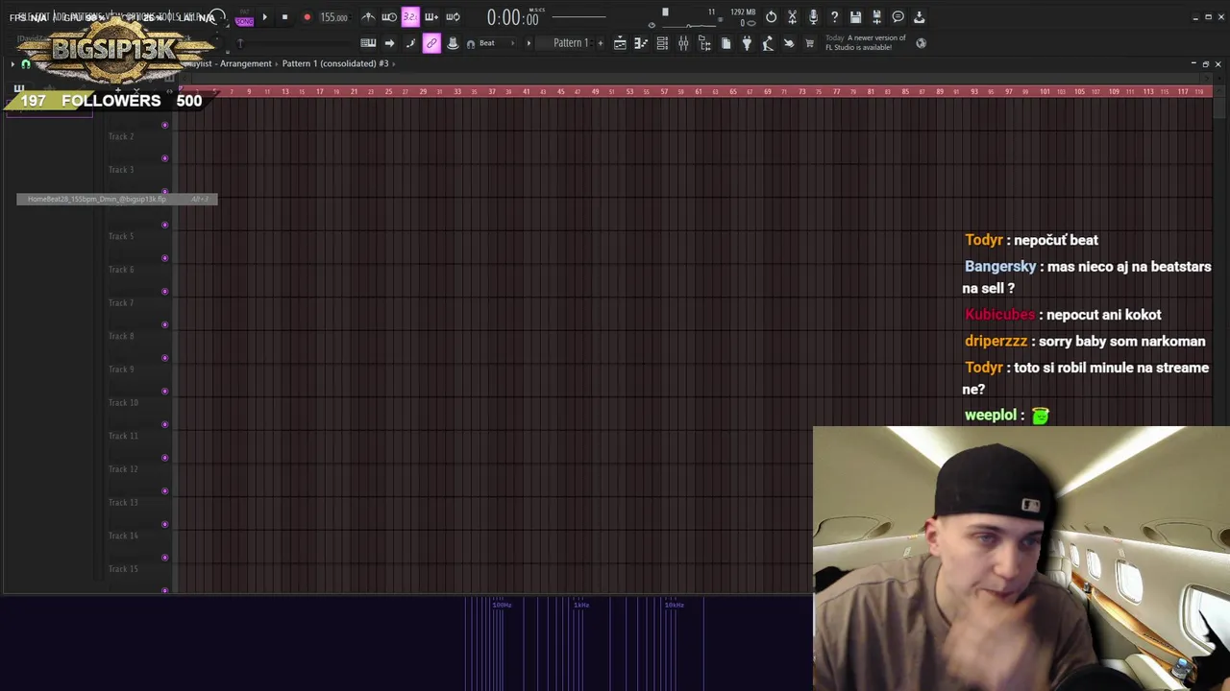Open the Mixer view icon

pos(683,43)
